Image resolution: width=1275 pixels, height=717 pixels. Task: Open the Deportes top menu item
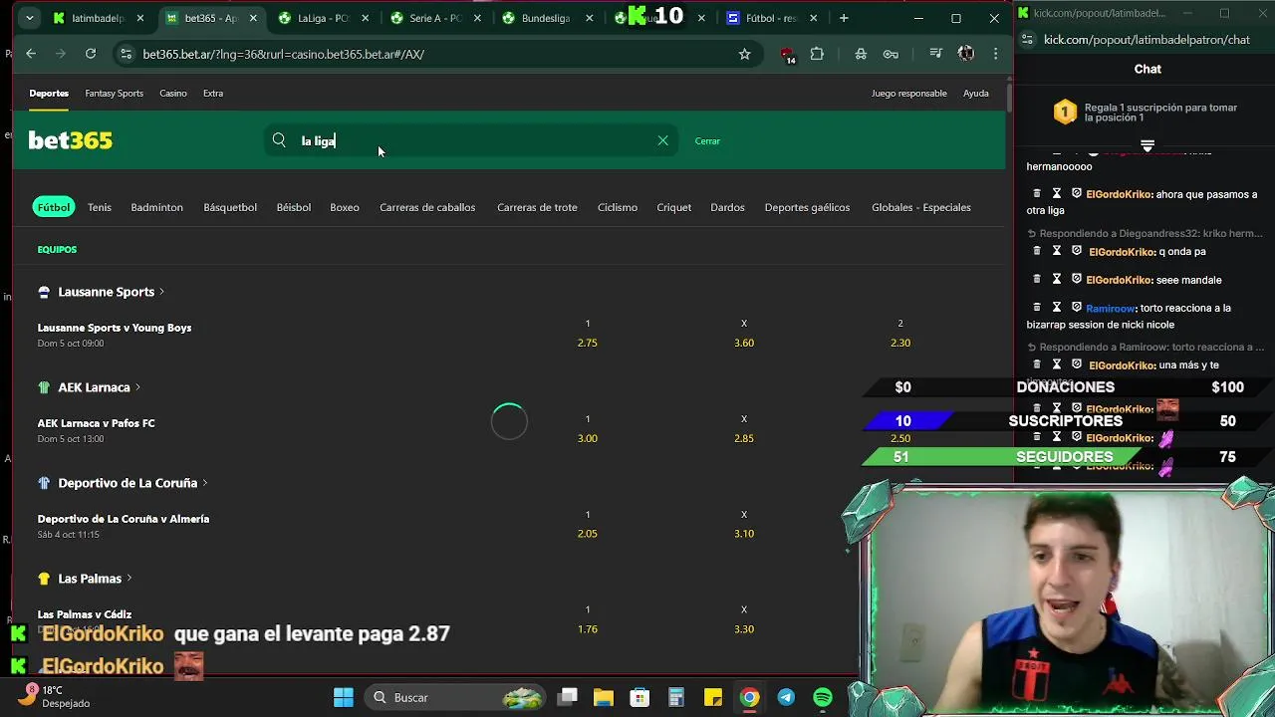[49, 94]
